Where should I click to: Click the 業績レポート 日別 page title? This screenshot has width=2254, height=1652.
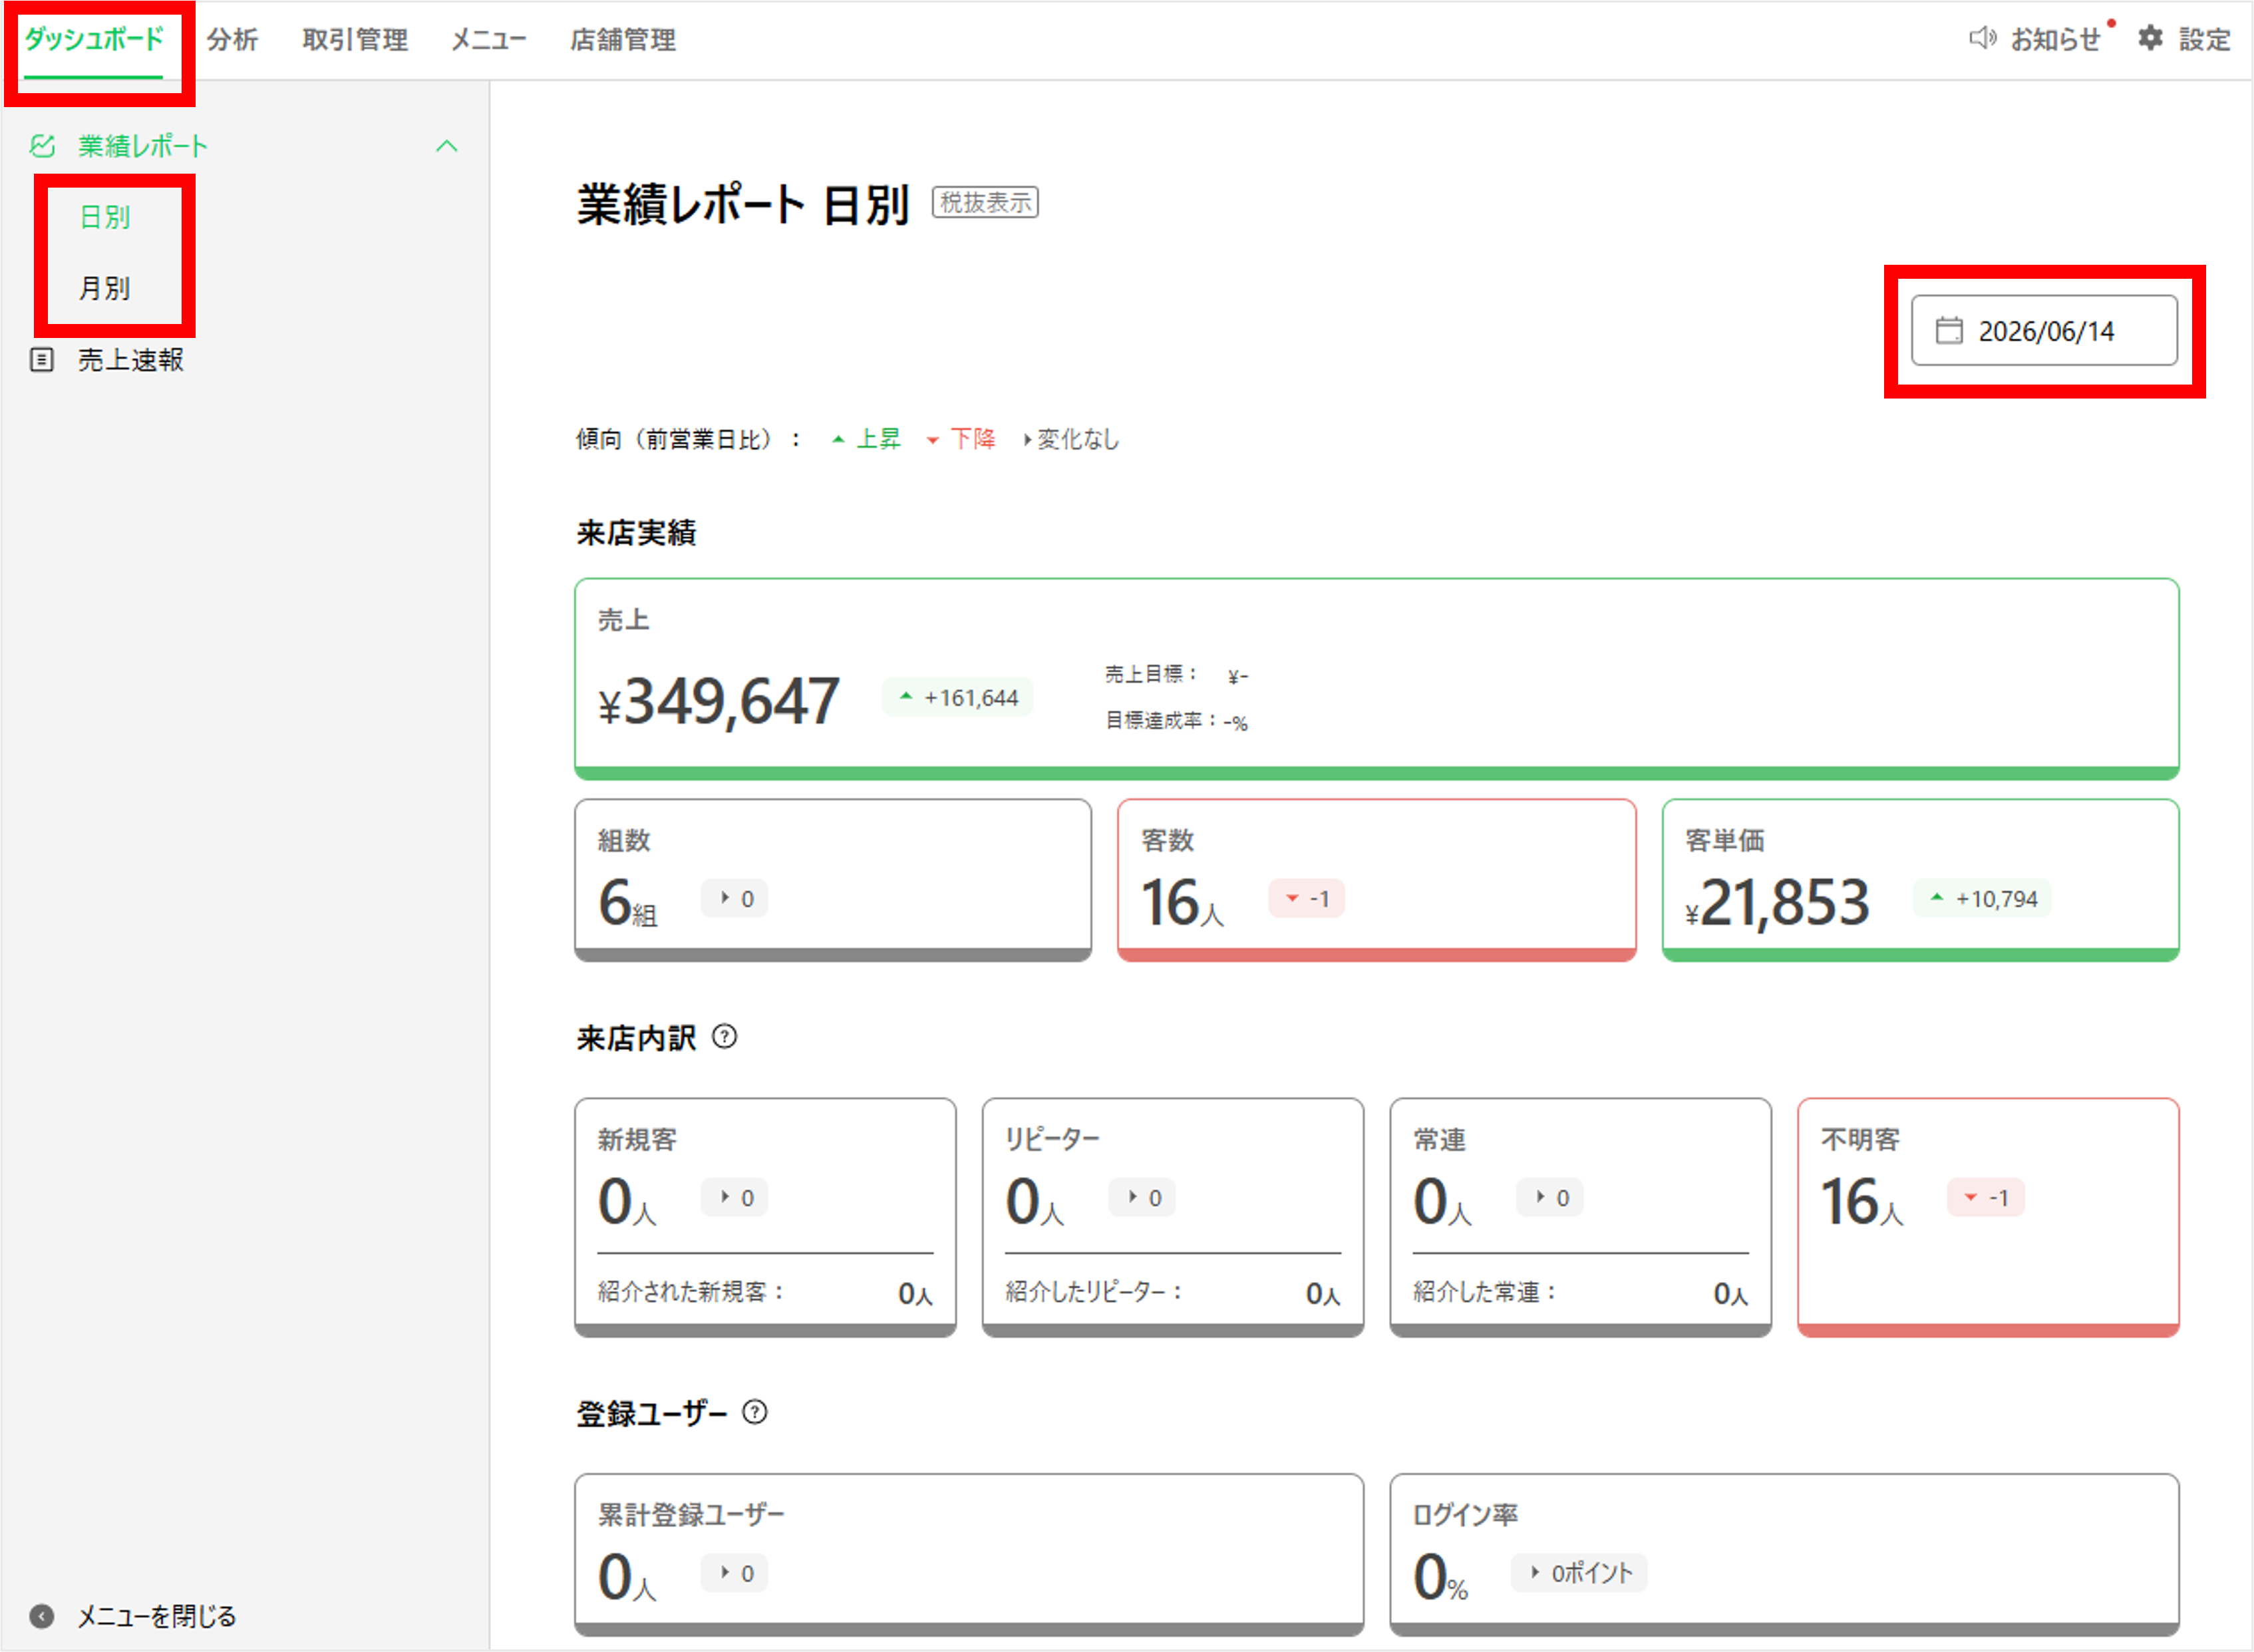[x=743, y=204]
